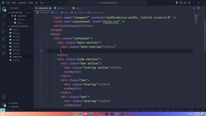The height and width of the screenshot is (116, 206).
Task: Click the remote window indicator in status bar
Action: tap(3, 110)
